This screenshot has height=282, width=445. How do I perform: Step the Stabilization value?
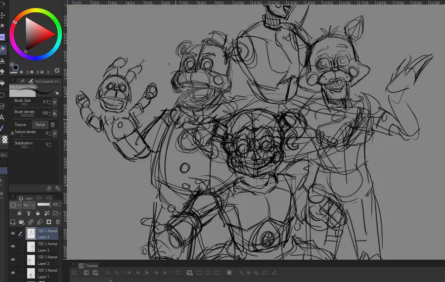tap(50, 145)
